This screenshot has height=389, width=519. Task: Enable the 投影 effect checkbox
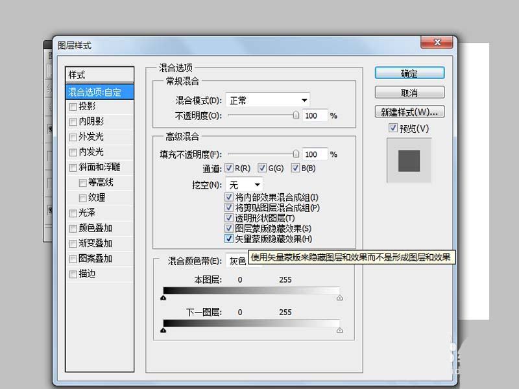click(73, 107)
